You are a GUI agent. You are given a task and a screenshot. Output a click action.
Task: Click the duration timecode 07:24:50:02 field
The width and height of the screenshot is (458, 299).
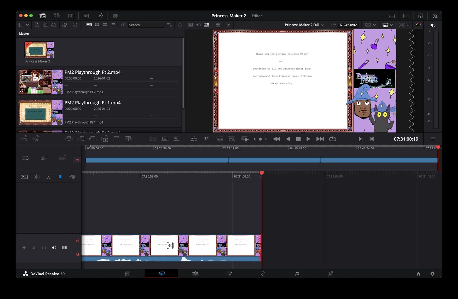348,25
